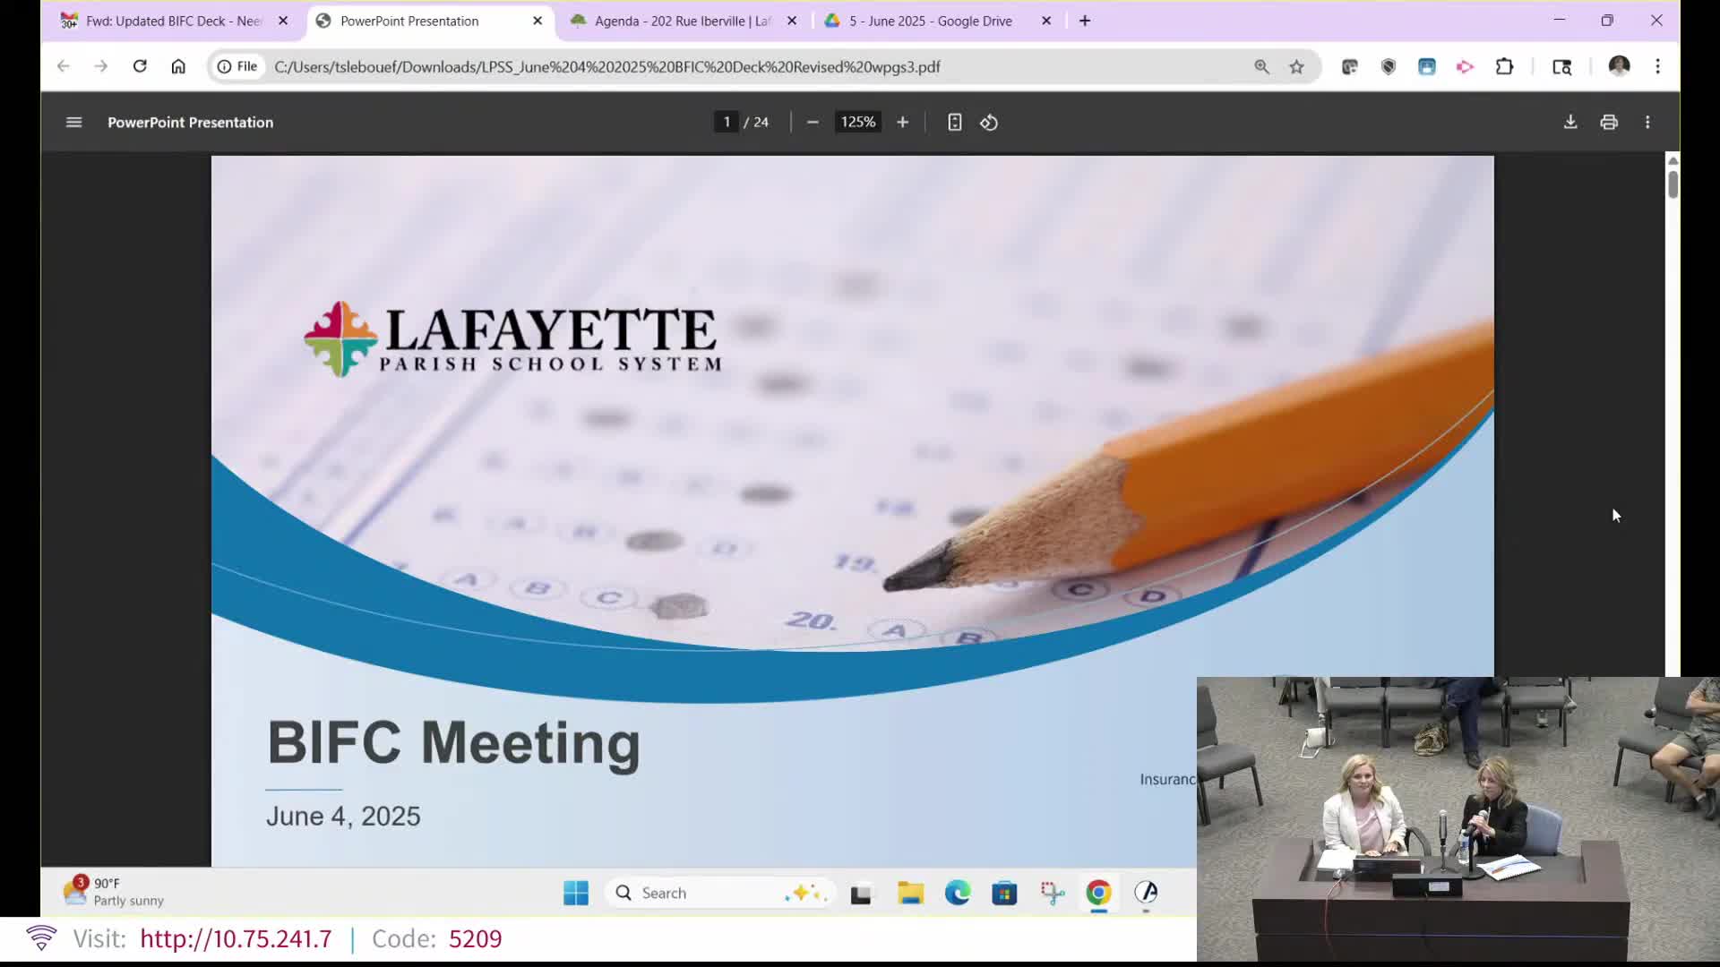Rotate the PDF counterclockwise
Image resolution: width=1720 pixels, height=967 pixels.
(989, 123)
